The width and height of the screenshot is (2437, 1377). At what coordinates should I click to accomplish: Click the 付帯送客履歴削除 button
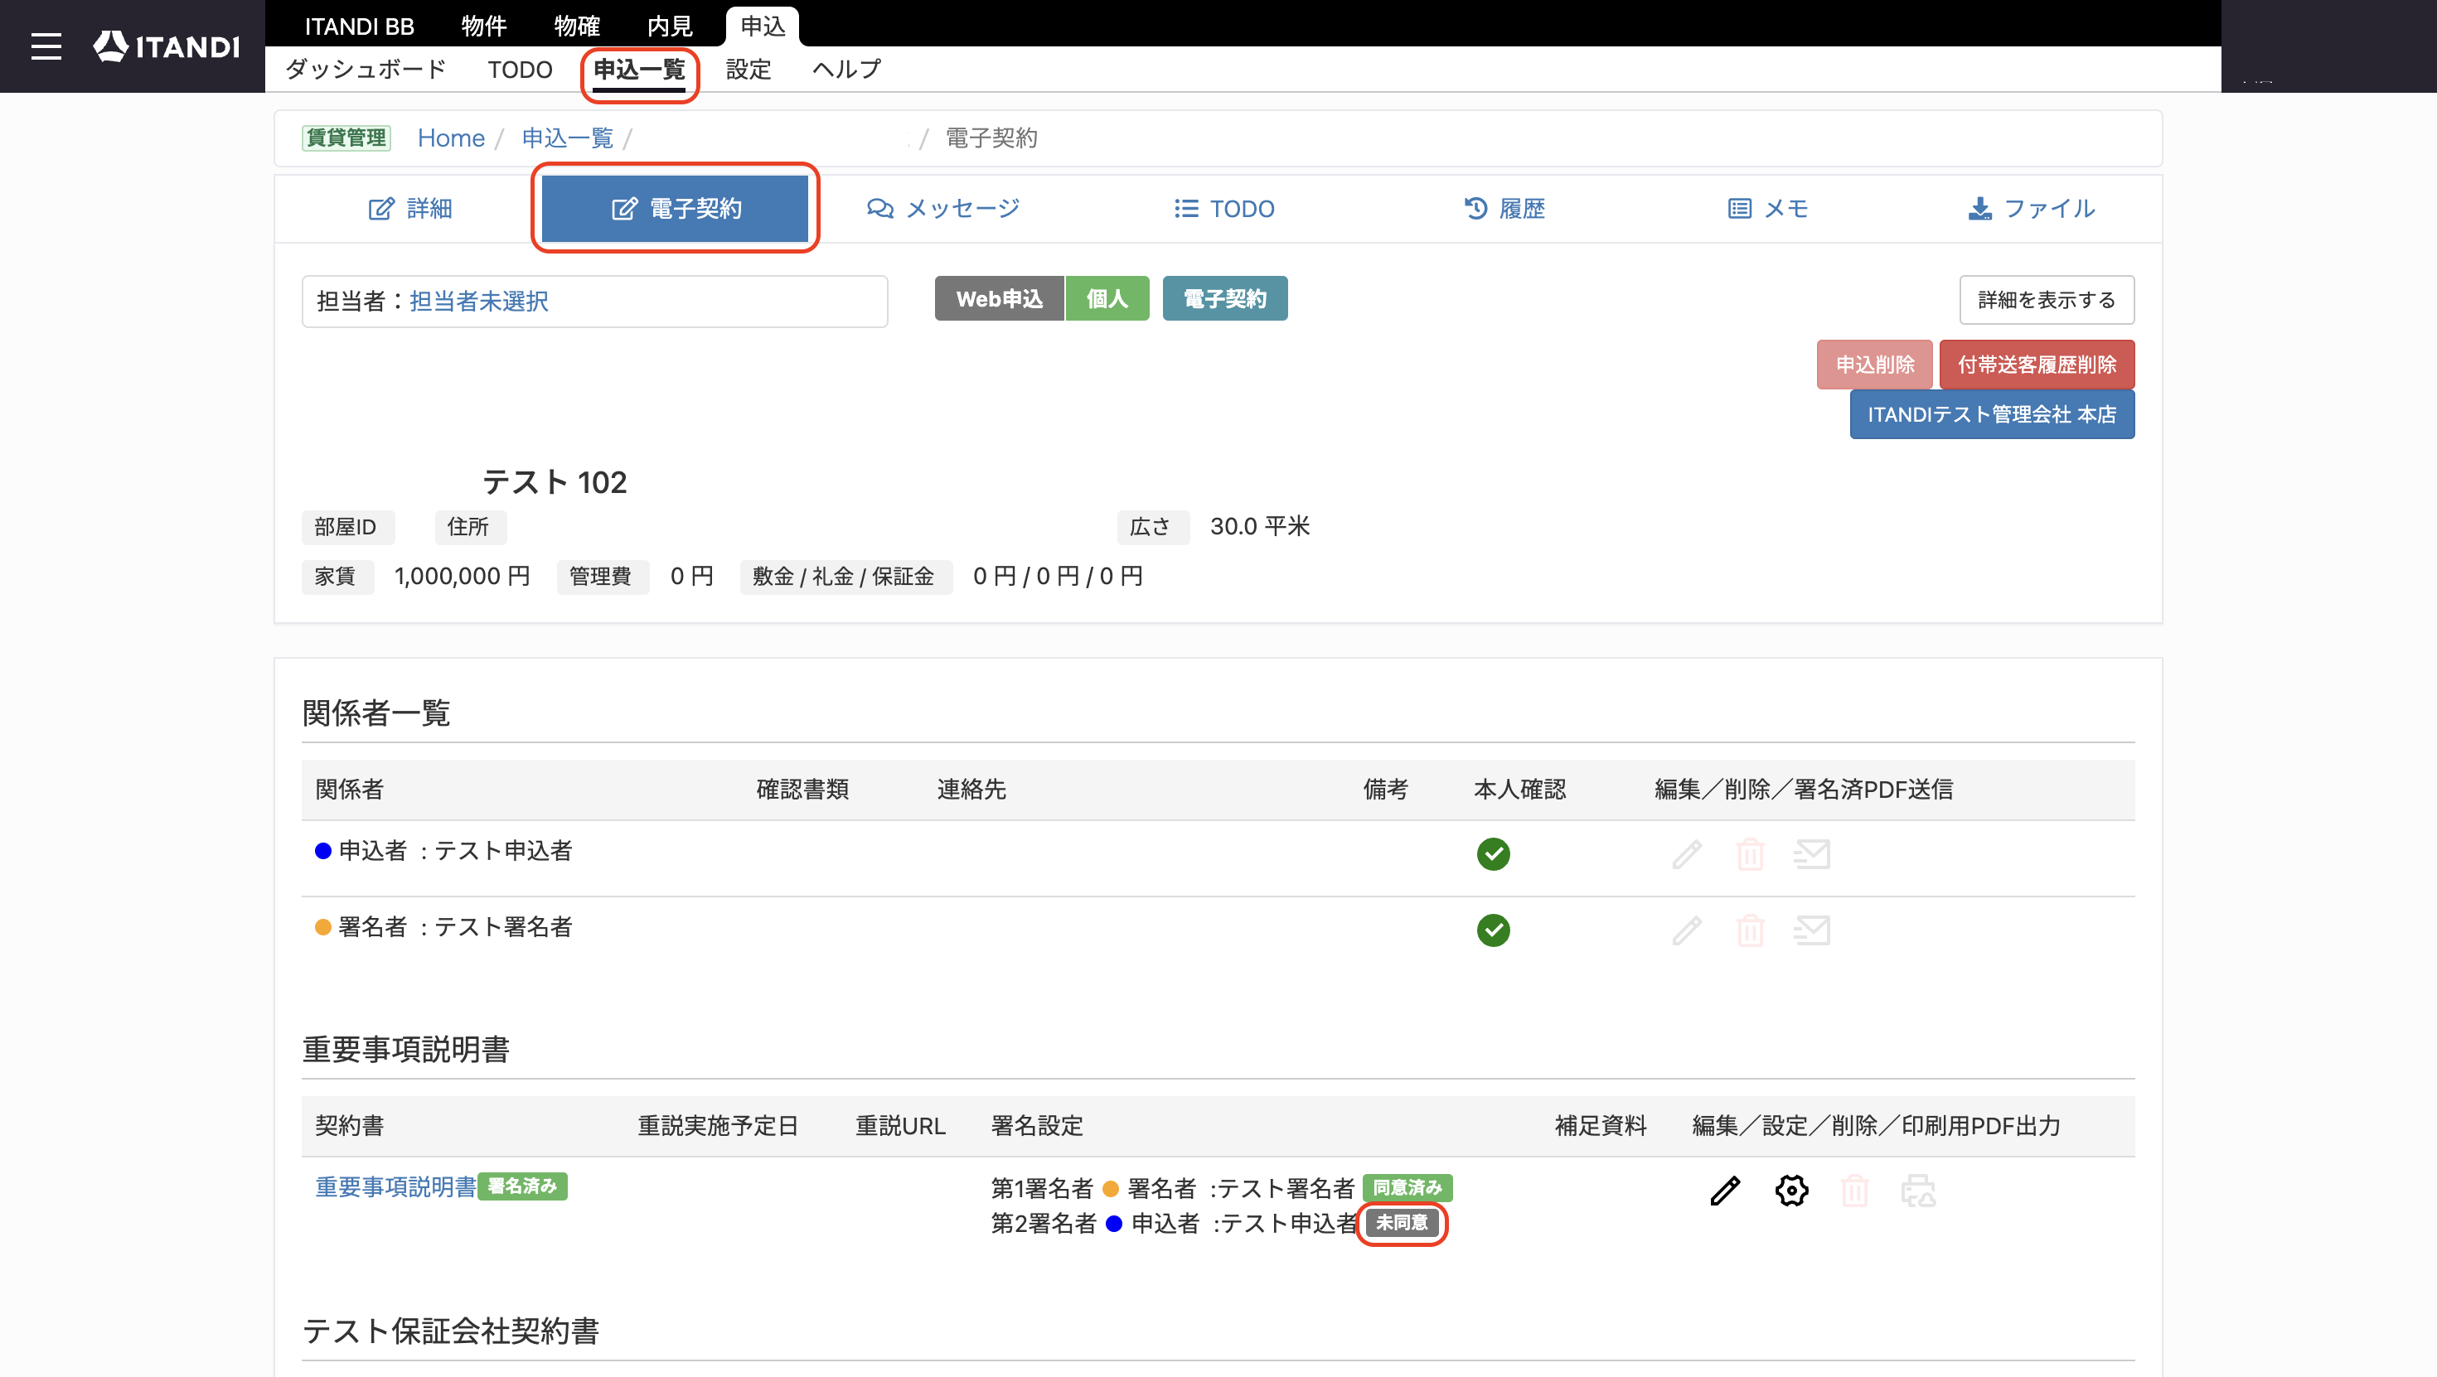pos(2036,364)
